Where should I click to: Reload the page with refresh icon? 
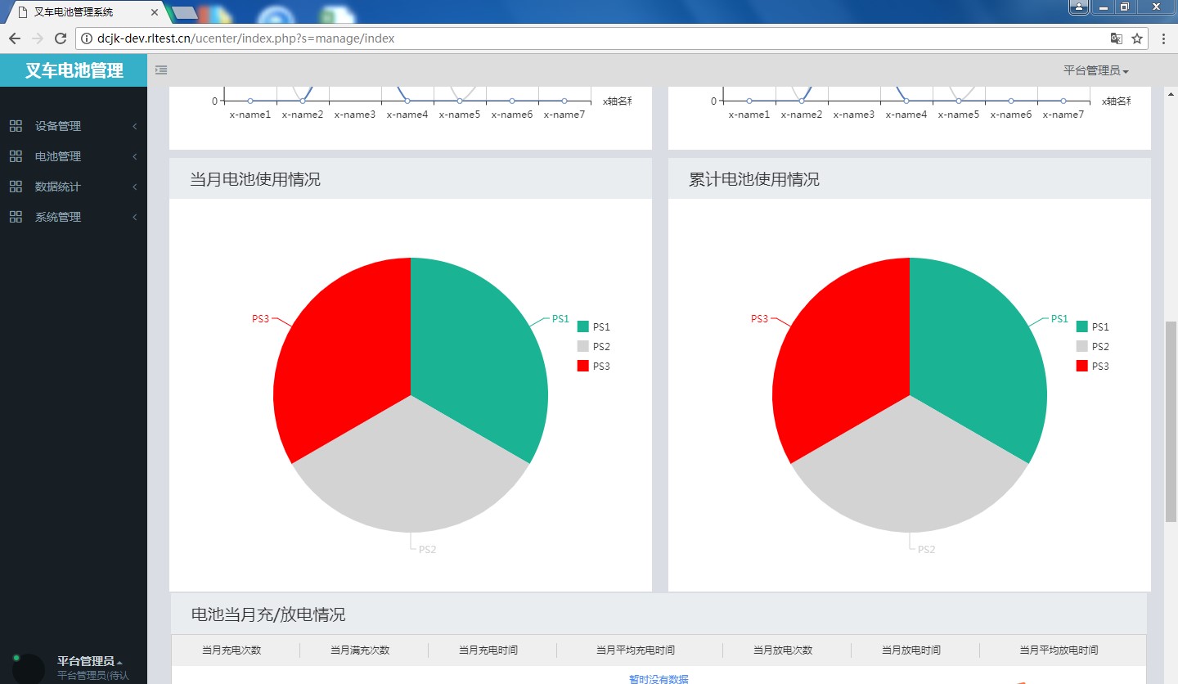coord(60,38)
